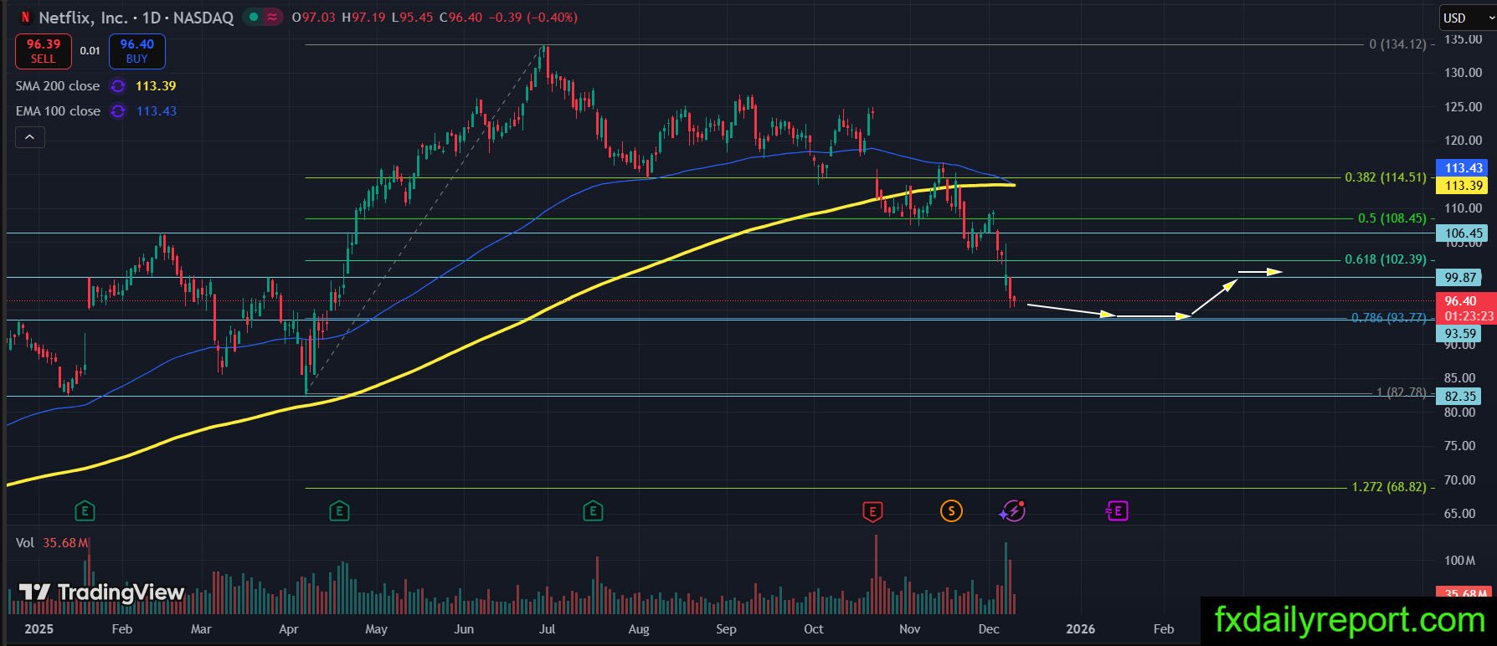The height and width of the screenshot is (646, 1497).
Task: Click the blue 113.43 price axis tag
Action: (x=1464, y=168)
